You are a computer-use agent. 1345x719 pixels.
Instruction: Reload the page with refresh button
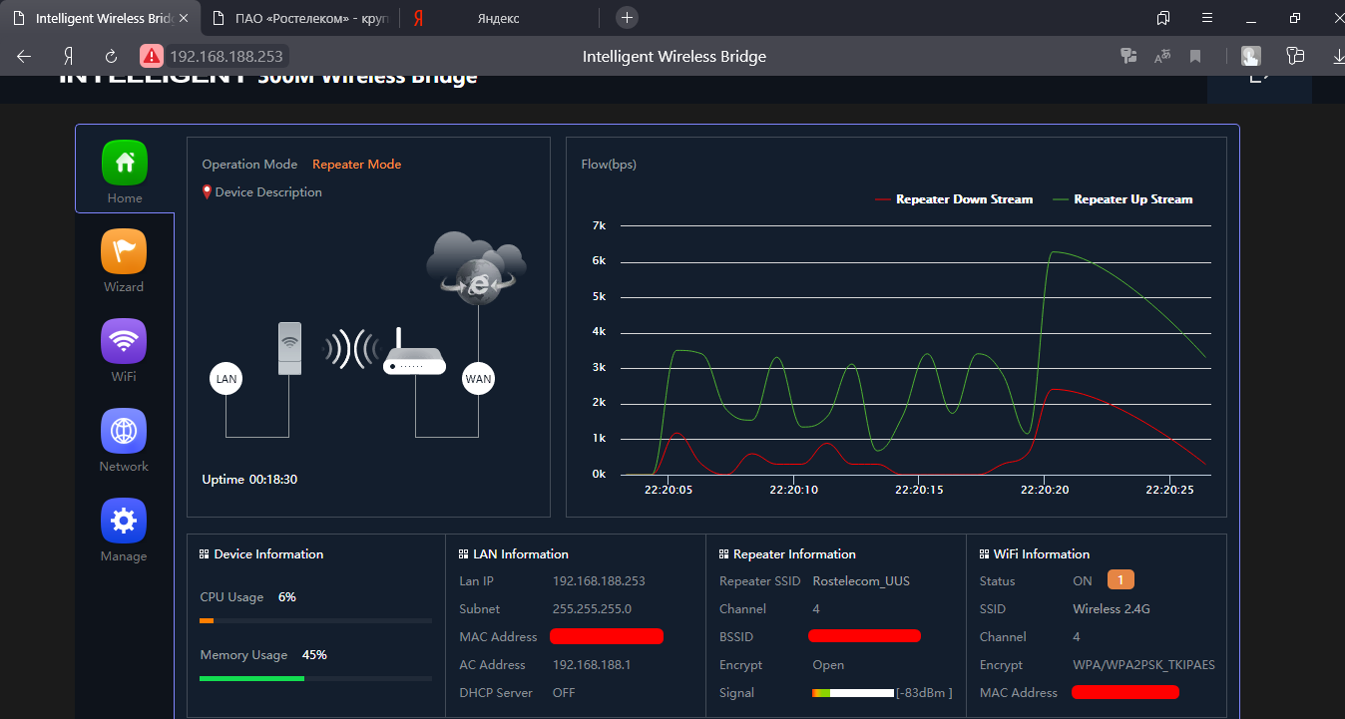pyautogui.click(x=111, y=57)
